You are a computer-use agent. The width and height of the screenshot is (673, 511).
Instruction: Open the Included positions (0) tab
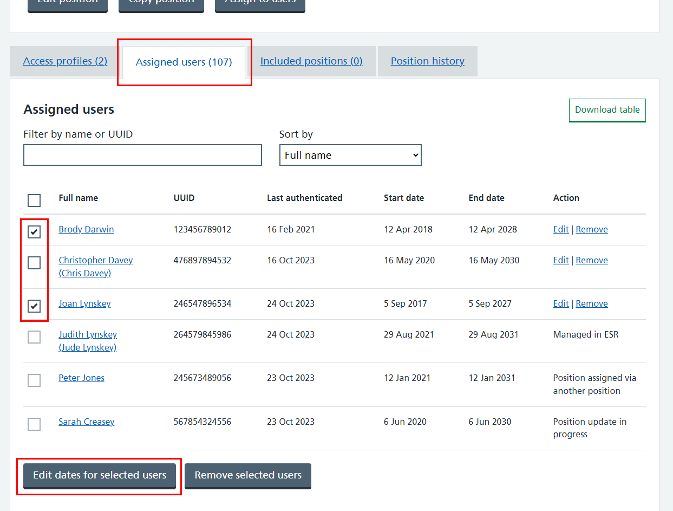[x=311, y=61]
